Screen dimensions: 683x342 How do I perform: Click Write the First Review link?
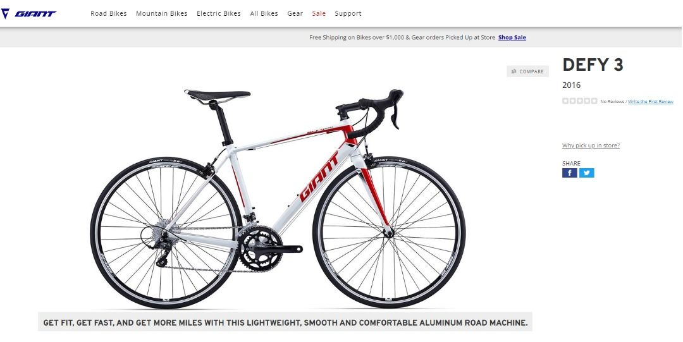[650, 102]
